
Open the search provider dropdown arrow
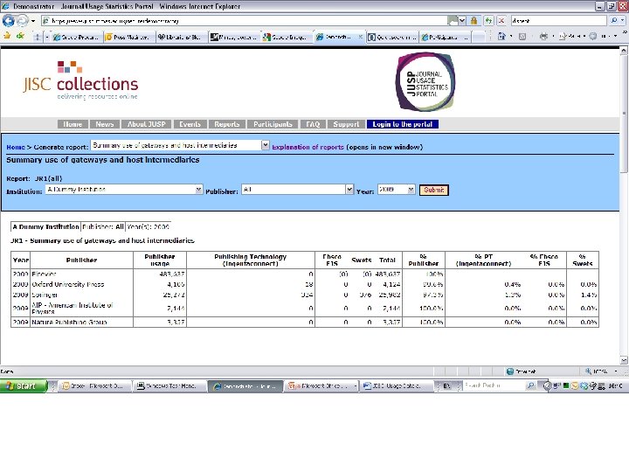pos(623,20)
